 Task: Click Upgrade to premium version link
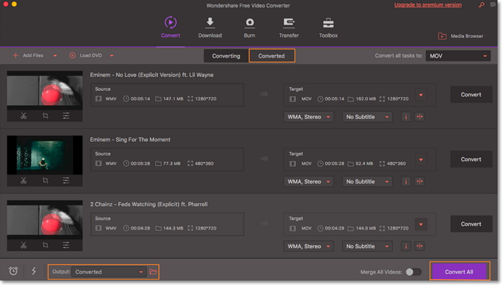pyautogui.click(x=428, y=5)
